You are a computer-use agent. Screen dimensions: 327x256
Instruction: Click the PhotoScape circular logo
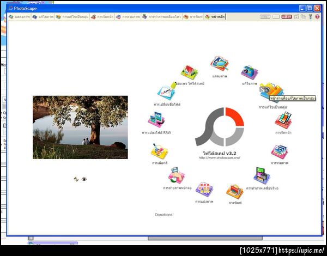click(x=220, y=127)
